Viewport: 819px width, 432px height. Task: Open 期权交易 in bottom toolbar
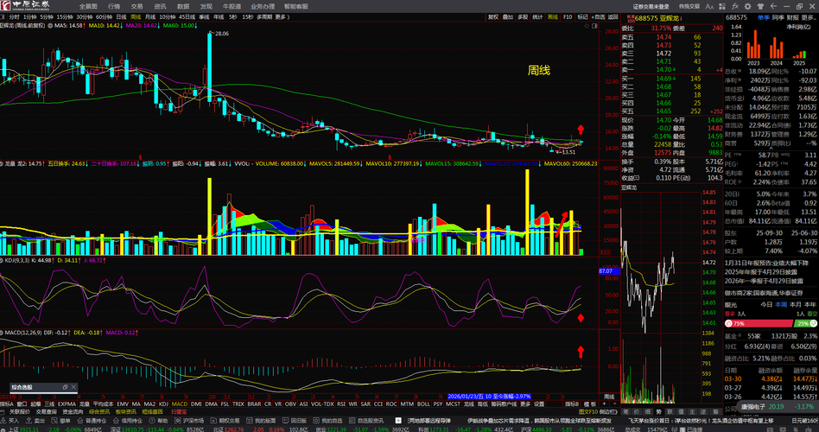point(225,421)
